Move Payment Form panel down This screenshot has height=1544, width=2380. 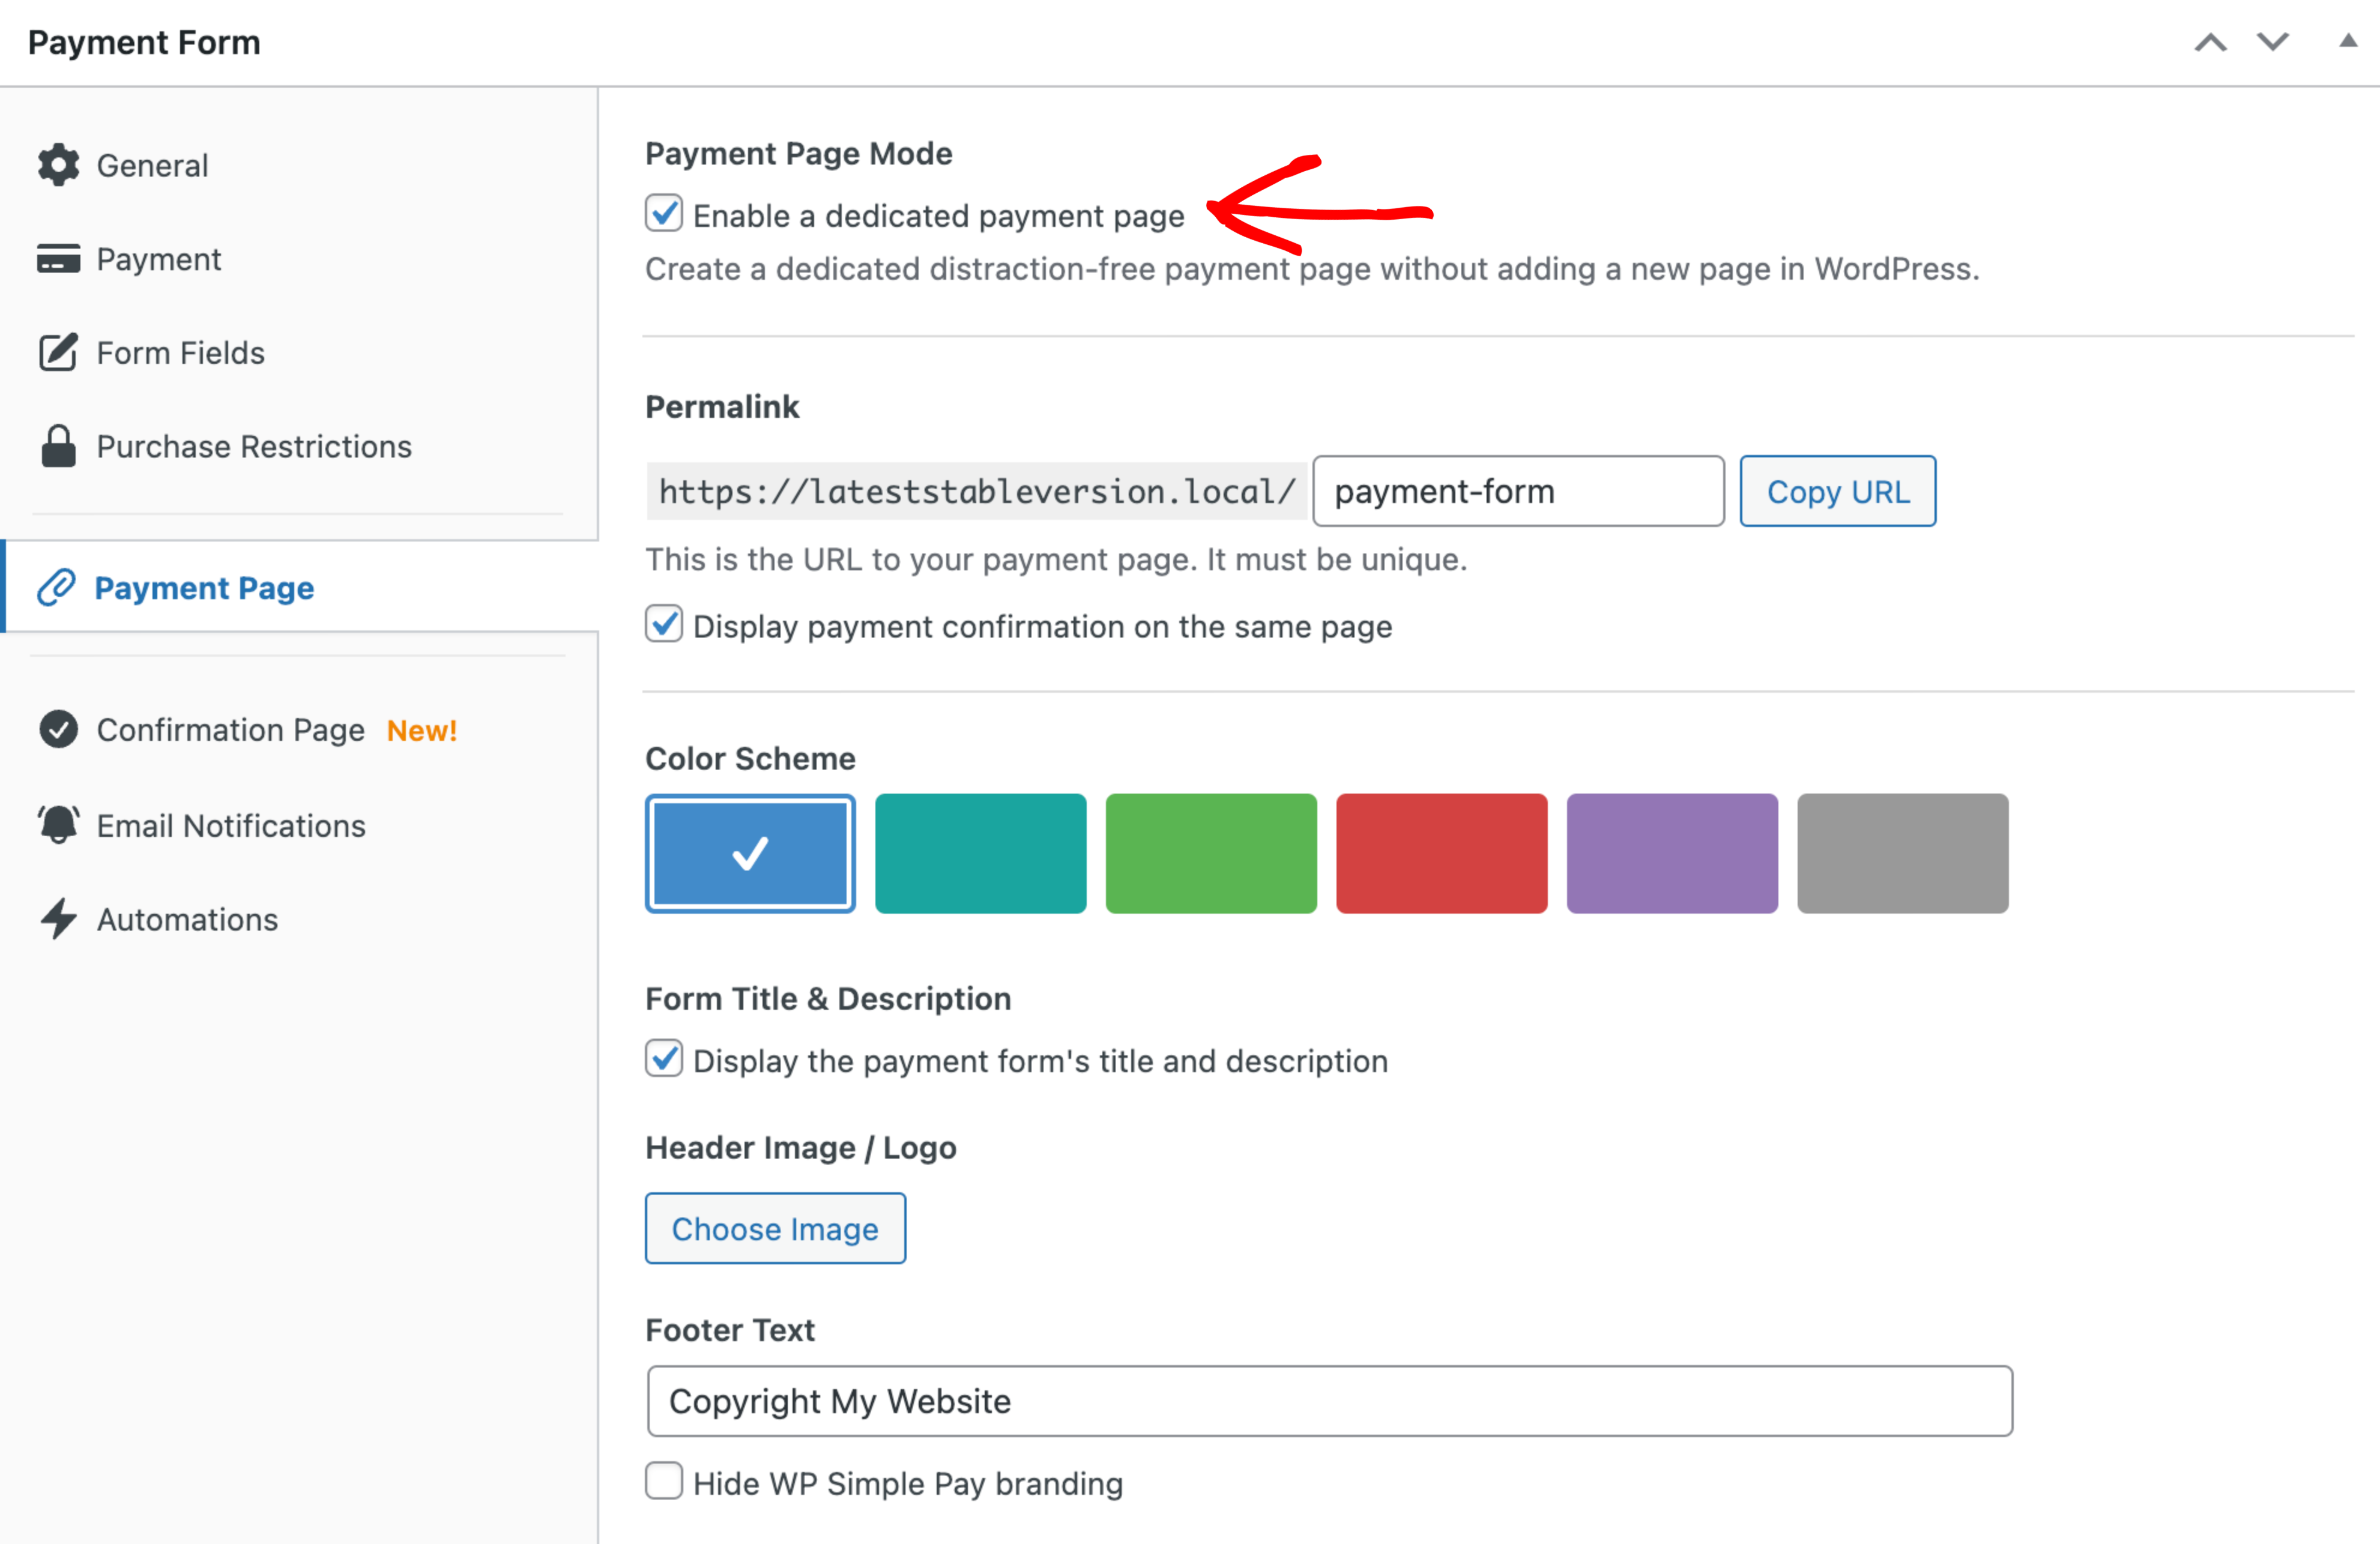coord(2273,42)
